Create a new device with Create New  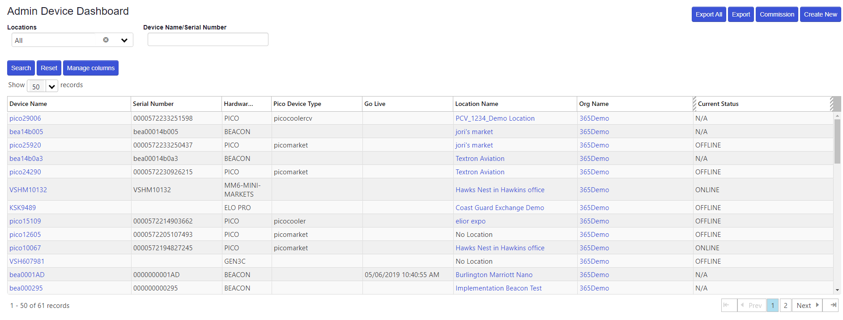pos(820,14)
